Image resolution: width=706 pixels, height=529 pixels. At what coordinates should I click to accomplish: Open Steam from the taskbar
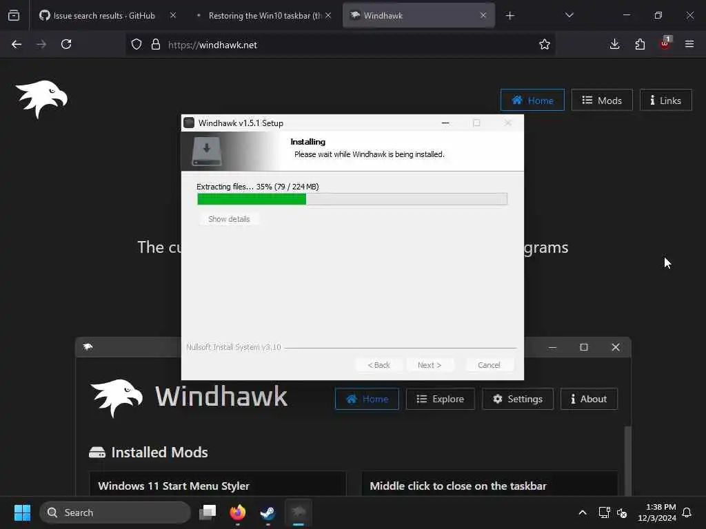pyautogui.click(x=268, y=512)
